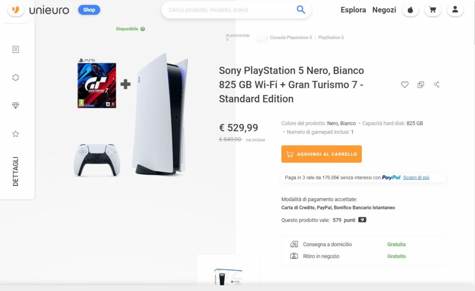This screenshot has width=475, height=291.
Task: Click the Aggiungi al carrello button
Action: point(321,154)
